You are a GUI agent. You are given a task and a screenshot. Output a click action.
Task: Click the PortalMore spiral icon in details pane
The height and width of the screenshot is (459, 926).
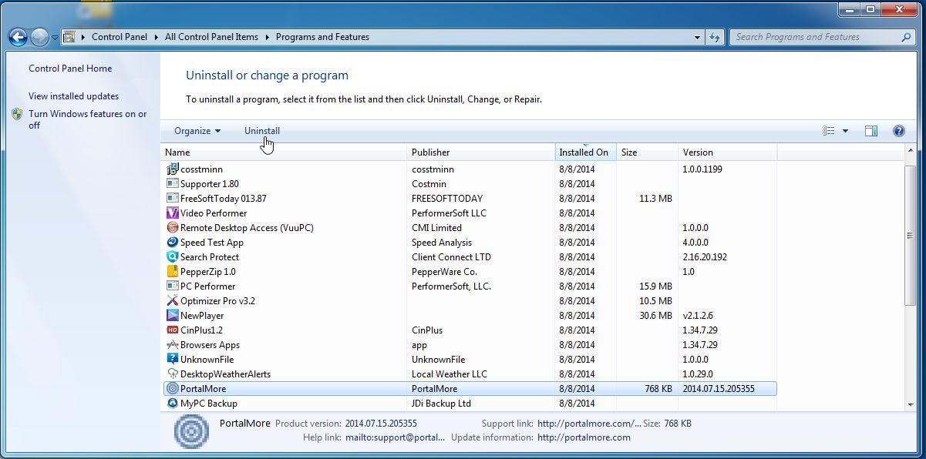[190, 431]
